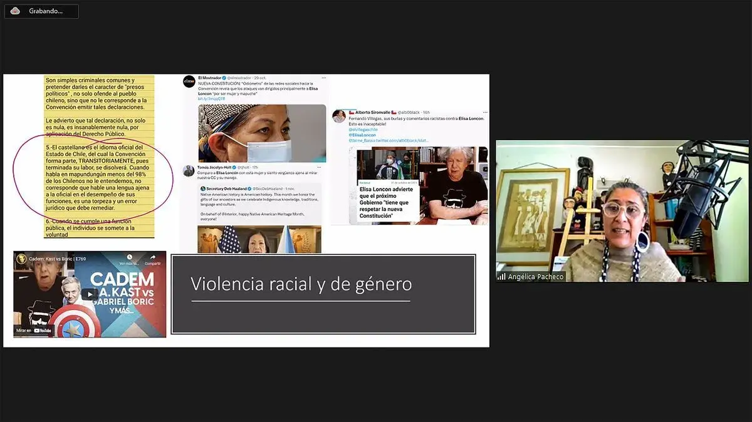Click El Mostrador's blue verified badge
This screenshot has width=752, height=422.
pyautogui.click(x=224, y=78)
